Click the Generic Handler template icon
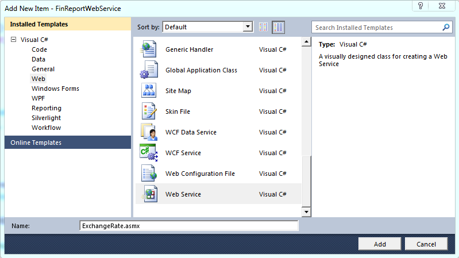The image size is (459, 258). coord(148,49)
